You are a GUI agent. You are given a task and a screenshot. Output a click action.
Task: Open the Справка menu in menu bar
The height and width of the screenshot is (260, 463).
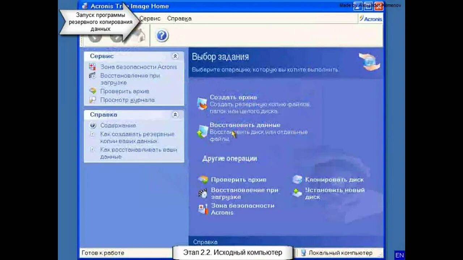pyautogui.click(x=179, y=18)
